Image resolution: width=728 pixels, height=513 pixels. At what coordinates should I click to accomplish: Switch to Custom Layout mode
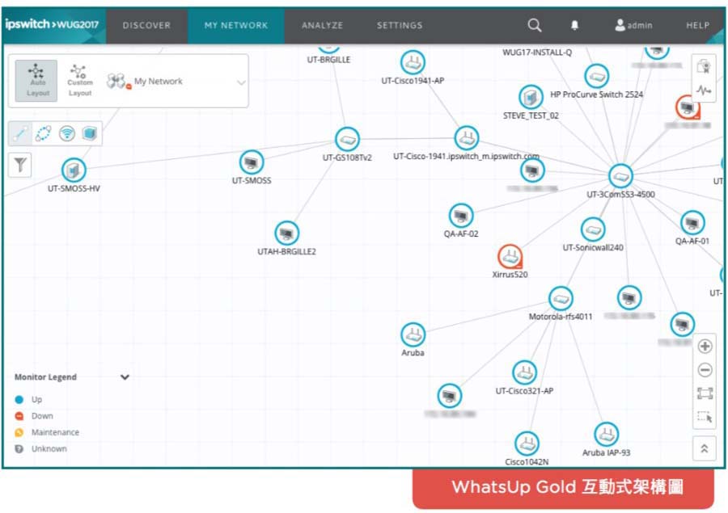pos(80,81)
